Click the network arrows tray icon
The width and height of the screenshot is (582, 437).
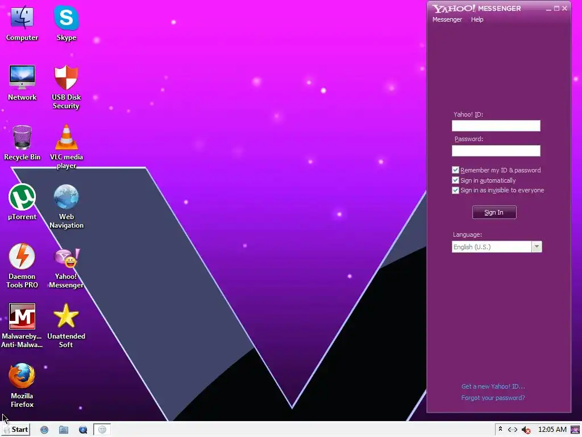tap(513, 430)
